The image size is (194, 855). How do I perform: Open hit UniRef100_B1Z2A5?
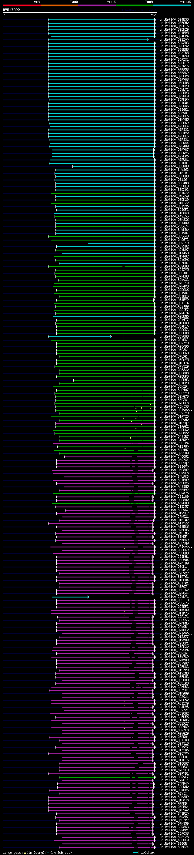pos(174,750)
